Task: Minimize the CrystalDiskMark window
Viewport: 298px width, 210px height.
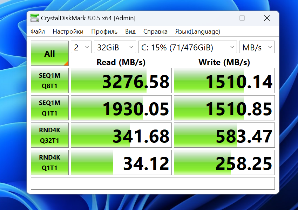Action: pos(218,18)
